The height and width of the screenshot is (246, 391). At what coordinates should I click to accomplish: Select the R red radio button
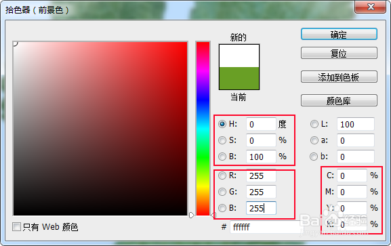click(x=222, y=176)
